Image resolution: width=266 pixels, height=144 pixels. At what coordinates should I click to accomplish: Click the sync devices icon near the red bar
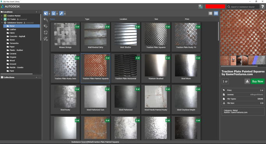coord(201,7)
